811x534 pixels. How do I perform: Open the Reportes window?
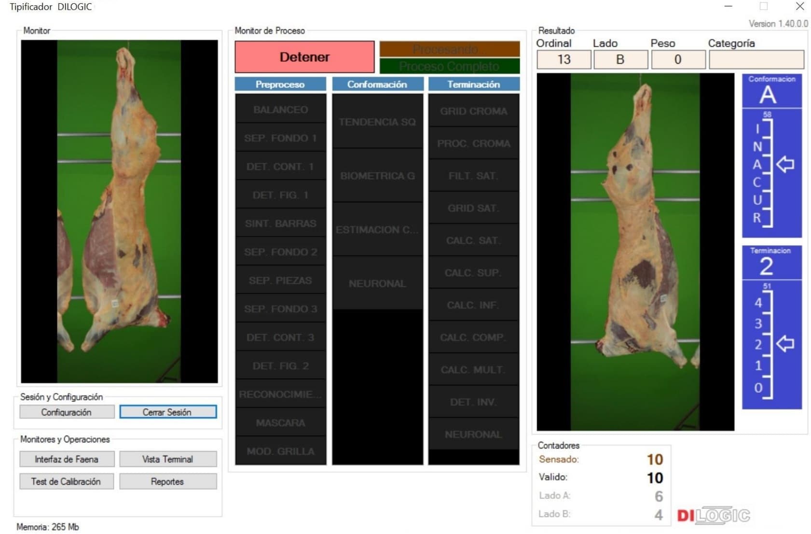click(x=167, y=481)
